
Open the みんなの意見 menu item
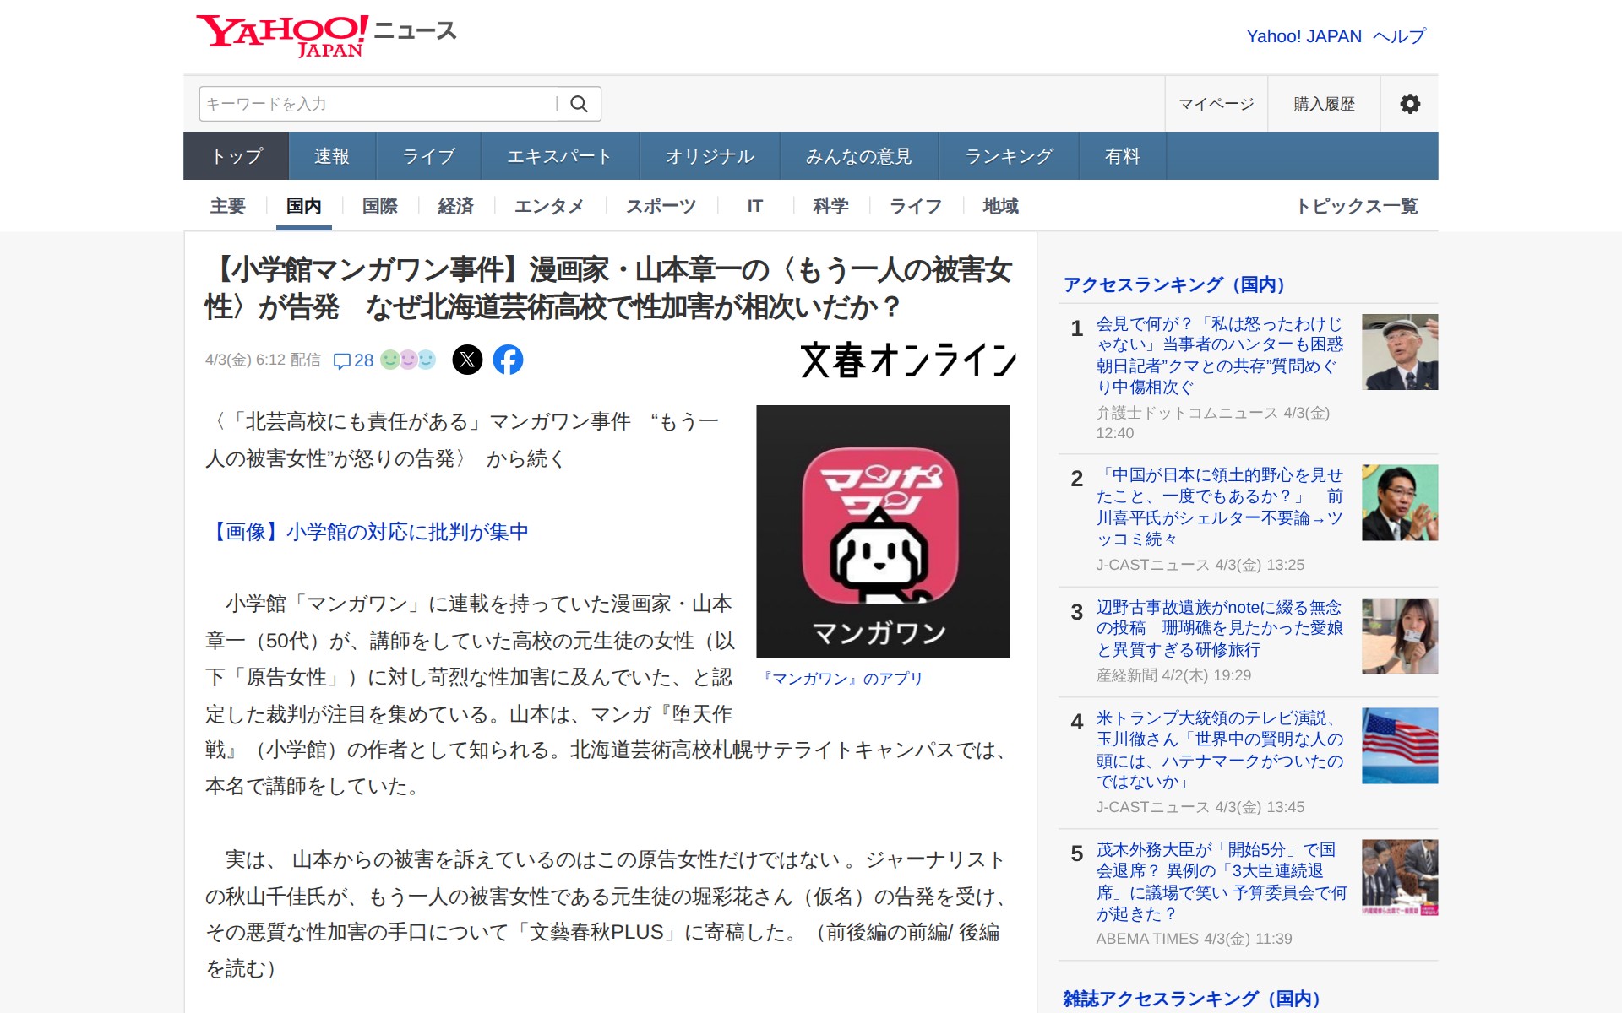857,155
